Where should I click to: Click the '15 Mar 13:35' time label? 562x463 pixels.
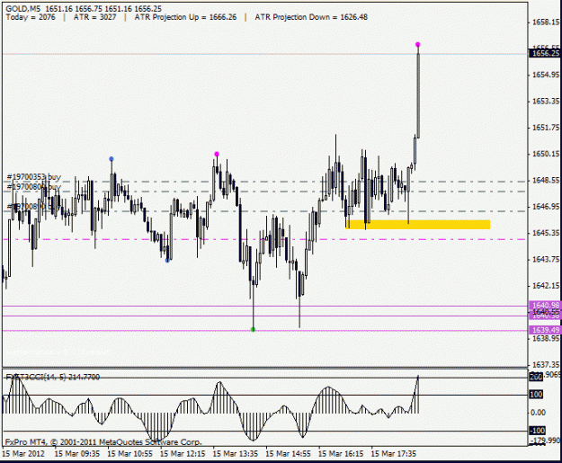(235, 454)
